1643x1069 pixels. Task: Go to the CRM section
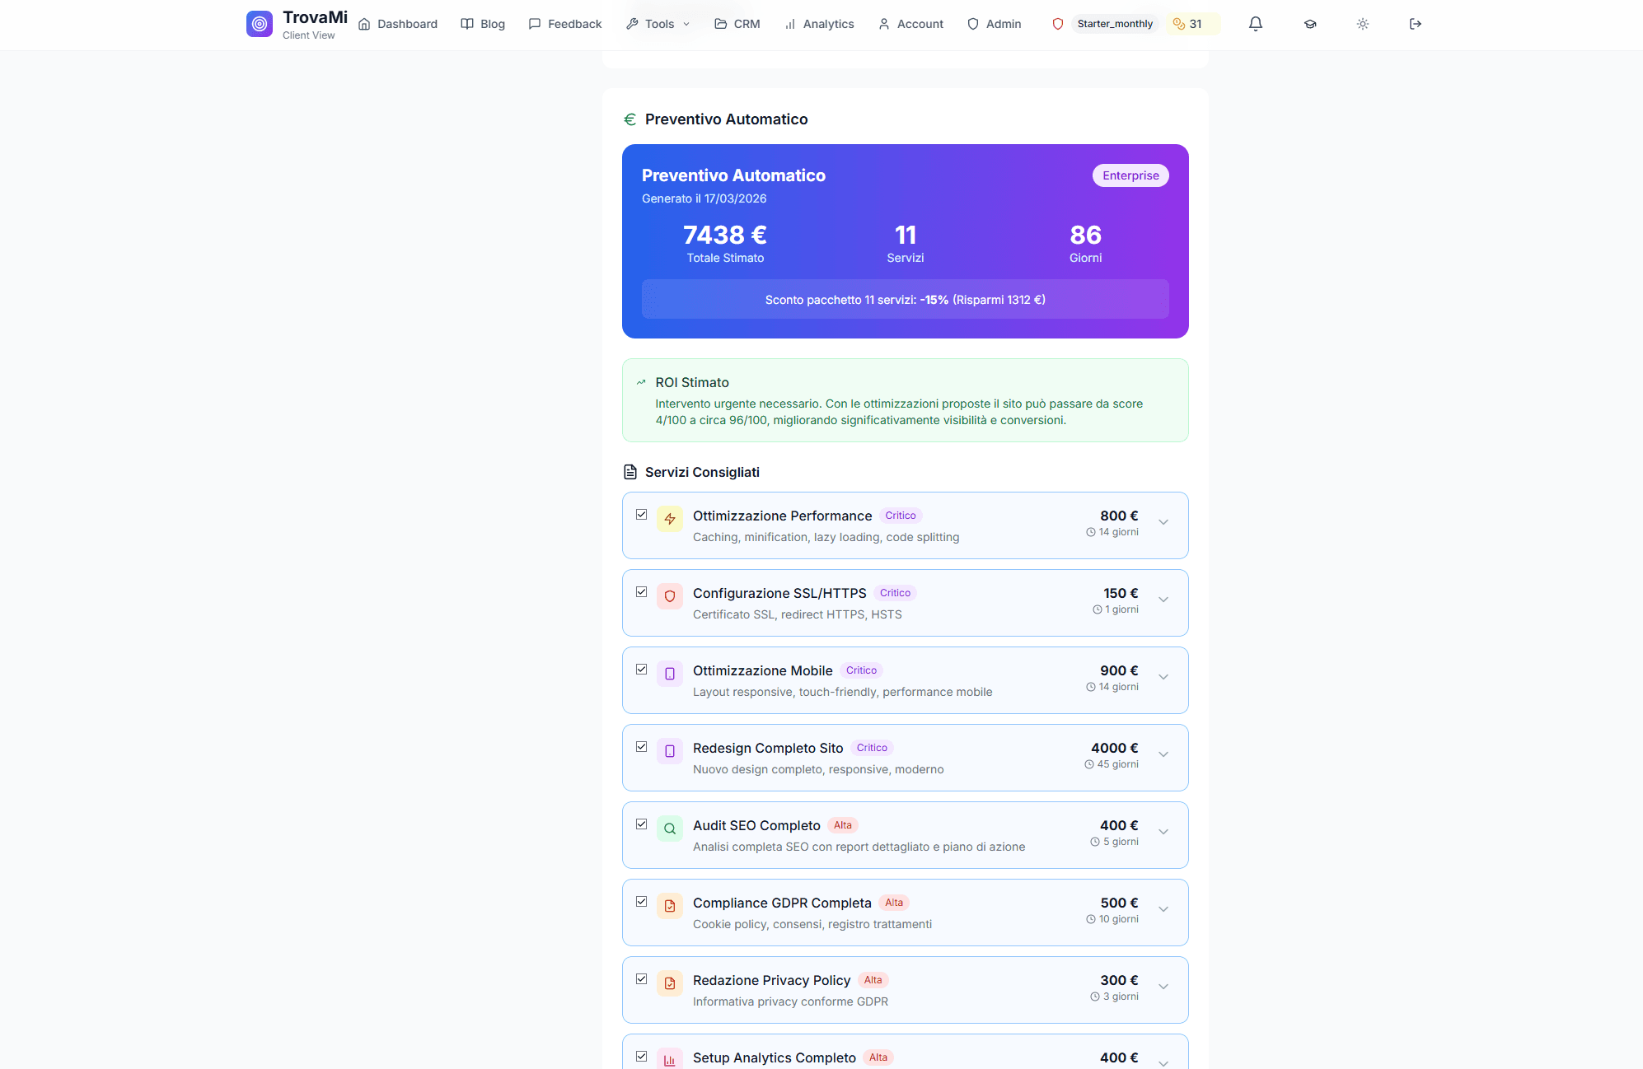(x=737, y=24)
